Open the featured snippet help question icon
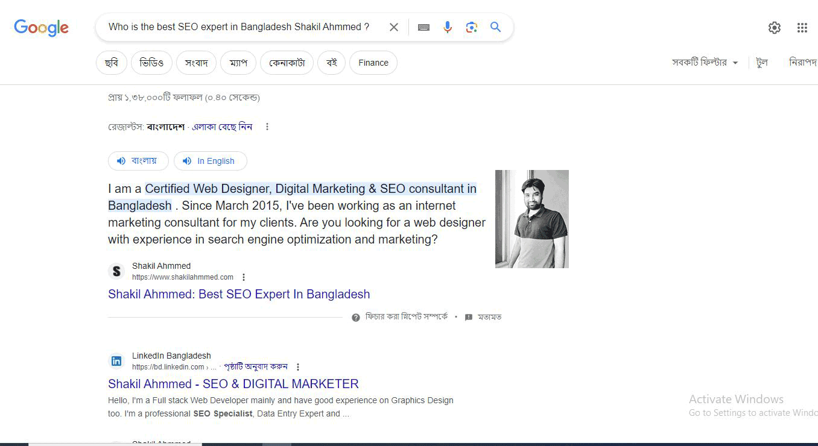The width and height of the screenshot is (818, 446). [356, 317]
